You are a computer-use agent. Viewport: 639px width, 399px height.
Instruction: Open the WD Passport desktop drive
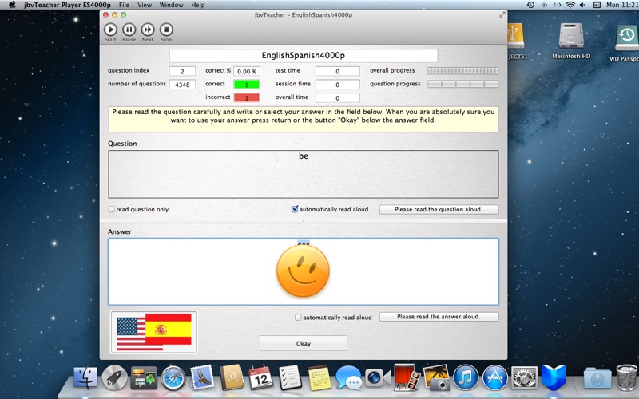(626, 43)
